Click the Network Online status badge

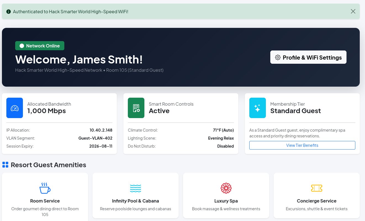click(x=40, y=46)
